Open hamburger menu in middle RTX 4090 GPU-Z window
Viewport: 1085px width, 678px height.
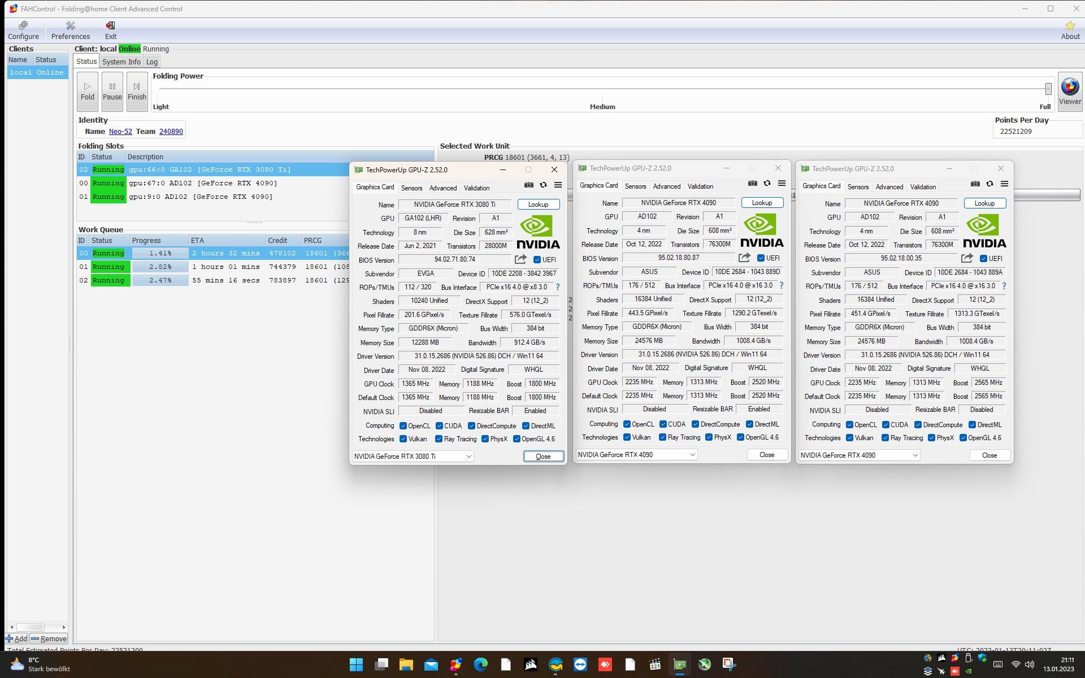click(782, 183)
